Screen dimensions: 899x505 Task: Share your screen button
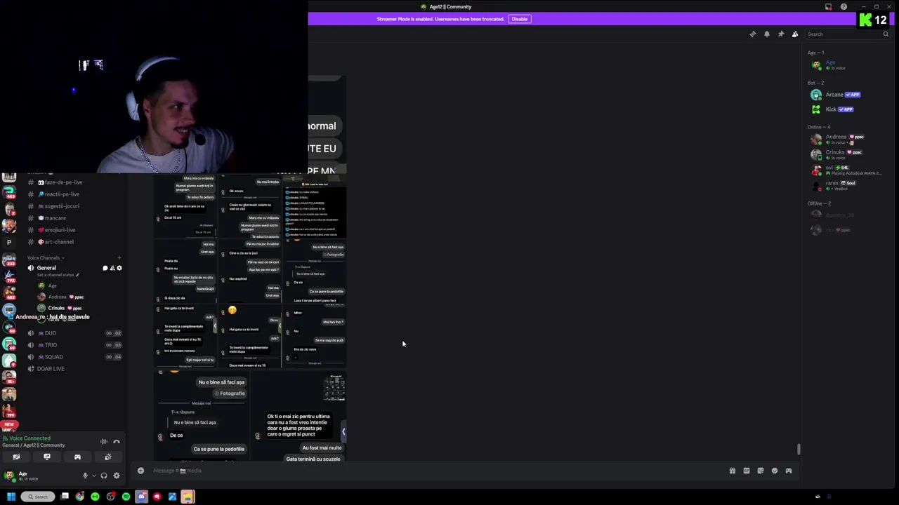point(47,457)
